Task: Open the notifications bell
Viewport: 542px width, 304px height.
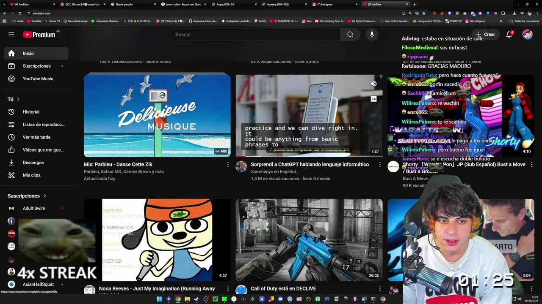Action: 509,35
